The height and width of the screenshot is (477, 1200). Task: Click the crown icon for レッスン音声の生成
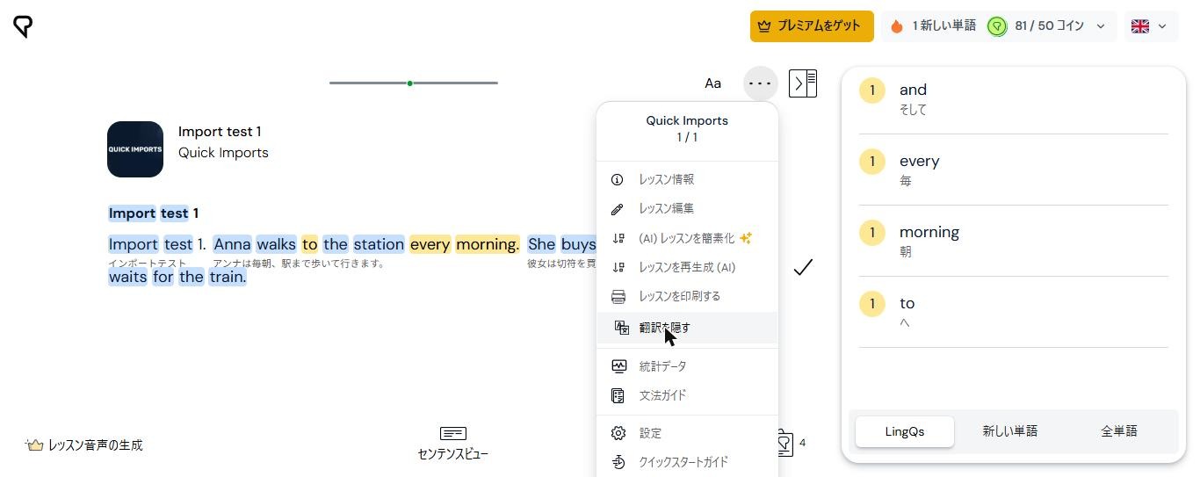point(34,445)
